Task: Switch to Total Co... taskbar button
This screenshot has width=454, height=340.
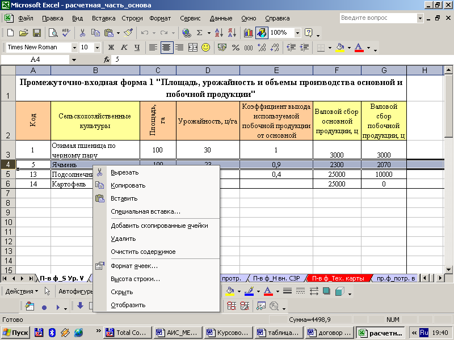Action: [128, 333]
